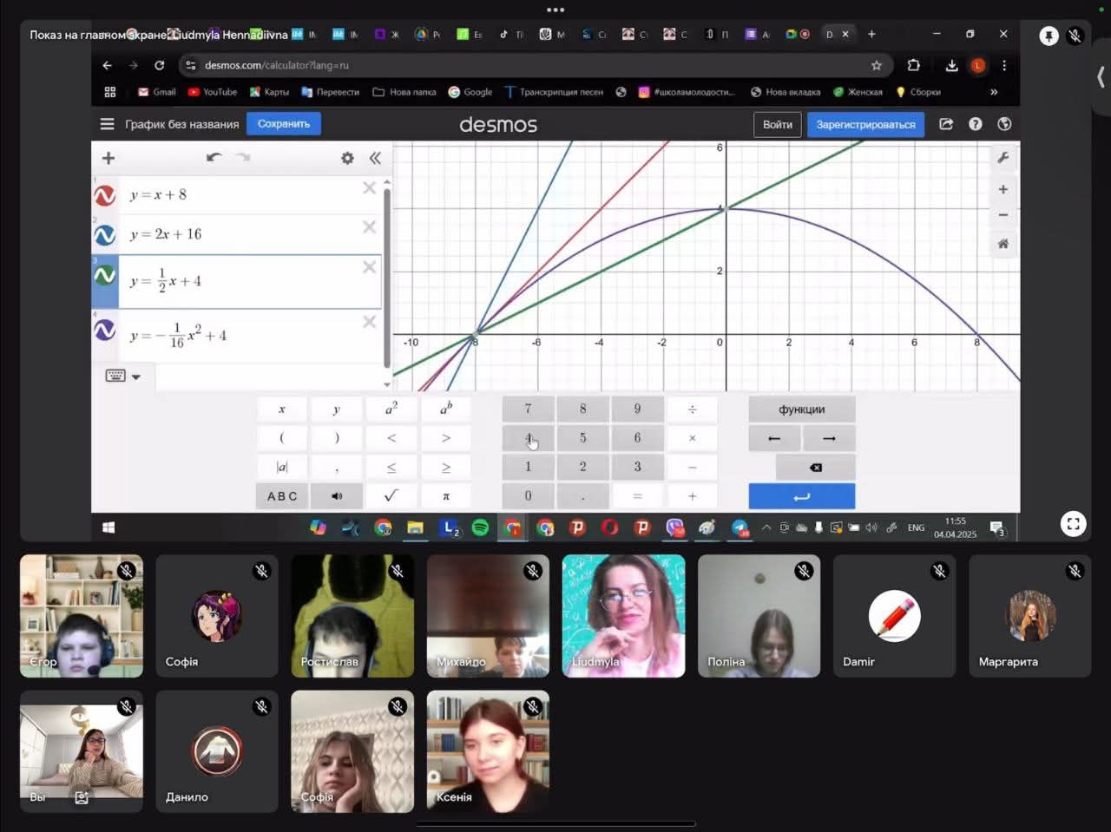The image size is (1111, 832).
Task: Open the функции keypad menu
Action: tap(801, 409)
